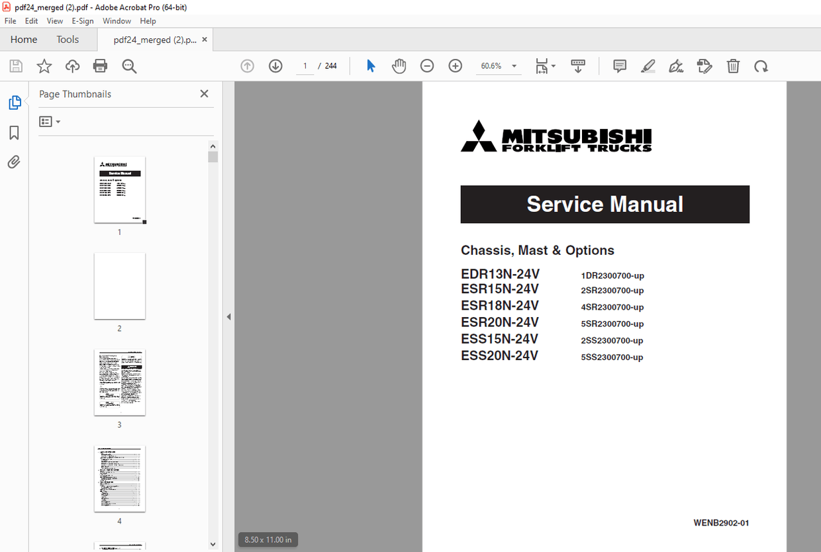This screenshot has width=821, height=552.
Task: Open the E-Sign menu
Action: point(83,21)
